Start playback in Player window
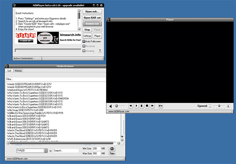This screenshot has width=236, height=164. pos(136,106)
